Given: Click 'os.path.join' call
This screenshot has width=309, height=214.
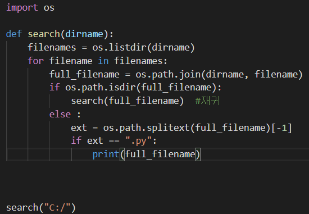Looking at the screenshot, I should pyautogui.click(x=168, y=74).
